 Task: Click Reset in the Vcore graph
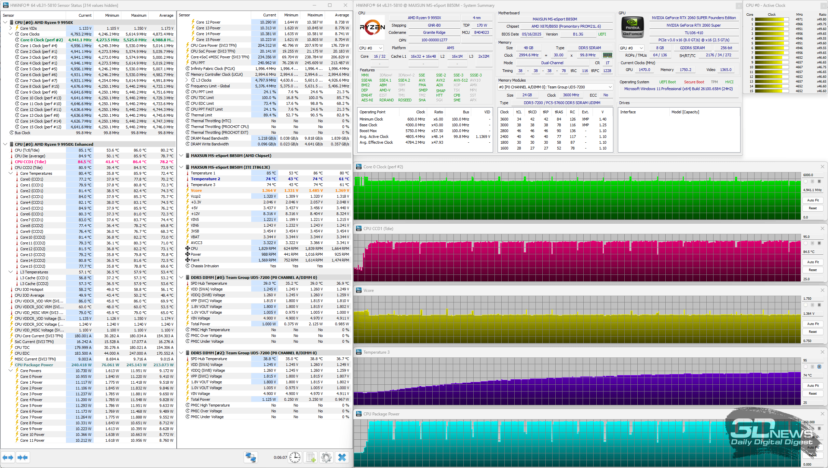[x=813, y=332]
